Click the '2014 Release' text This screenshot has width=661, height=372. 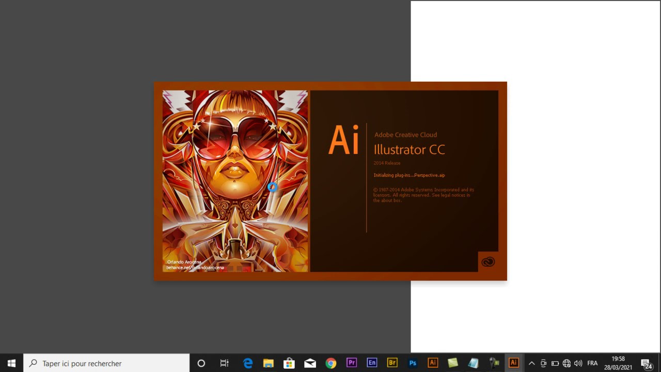pyautogui.click(x=387, y=163)
